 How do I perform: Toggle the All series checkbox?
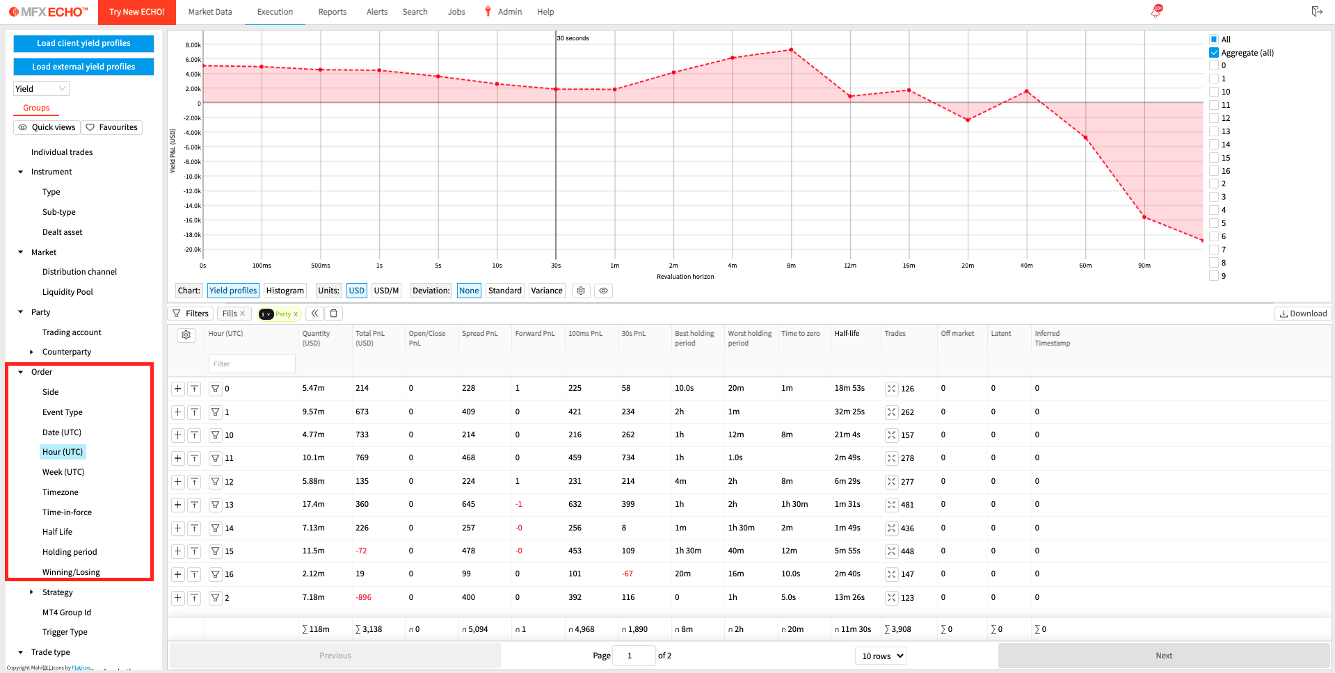tap(1214, 40)
